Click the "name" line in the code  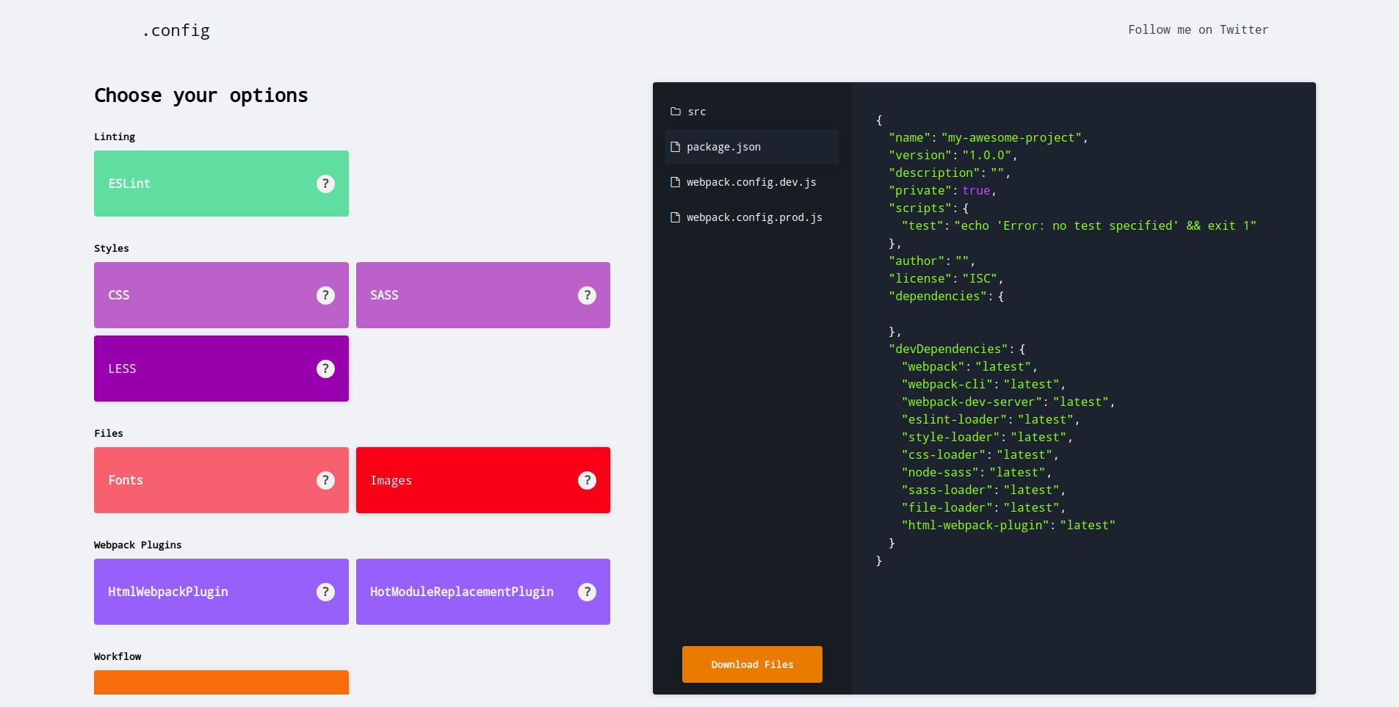(x=988, y=137)
